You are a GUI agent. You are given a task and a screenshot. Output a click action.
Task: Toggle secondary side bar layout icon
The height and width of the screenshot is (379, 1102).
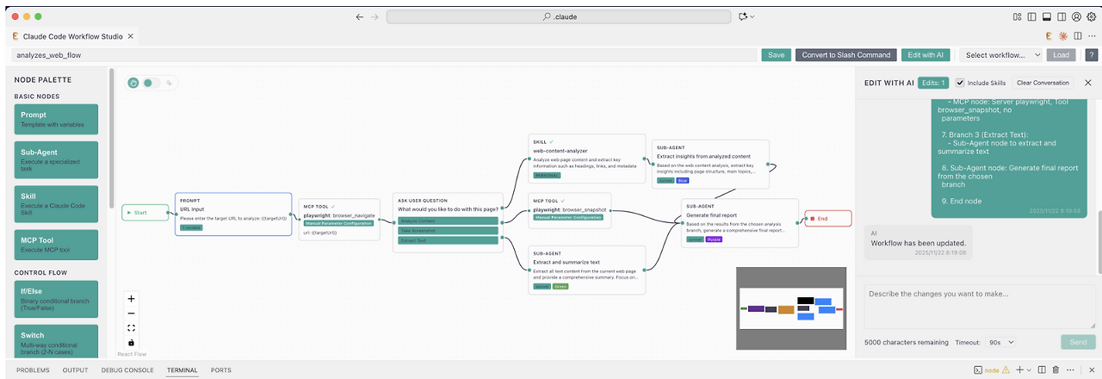pos(1062,16)
